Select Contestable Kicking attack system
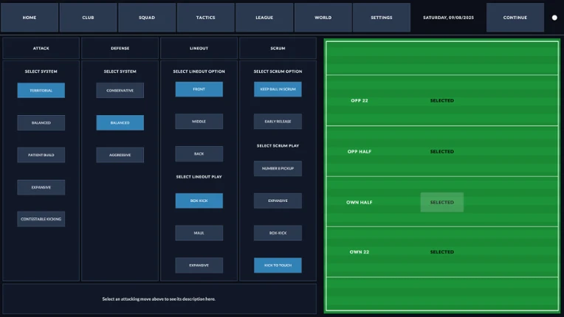Screen dimensions: 564x317 (x=41, y=219)
